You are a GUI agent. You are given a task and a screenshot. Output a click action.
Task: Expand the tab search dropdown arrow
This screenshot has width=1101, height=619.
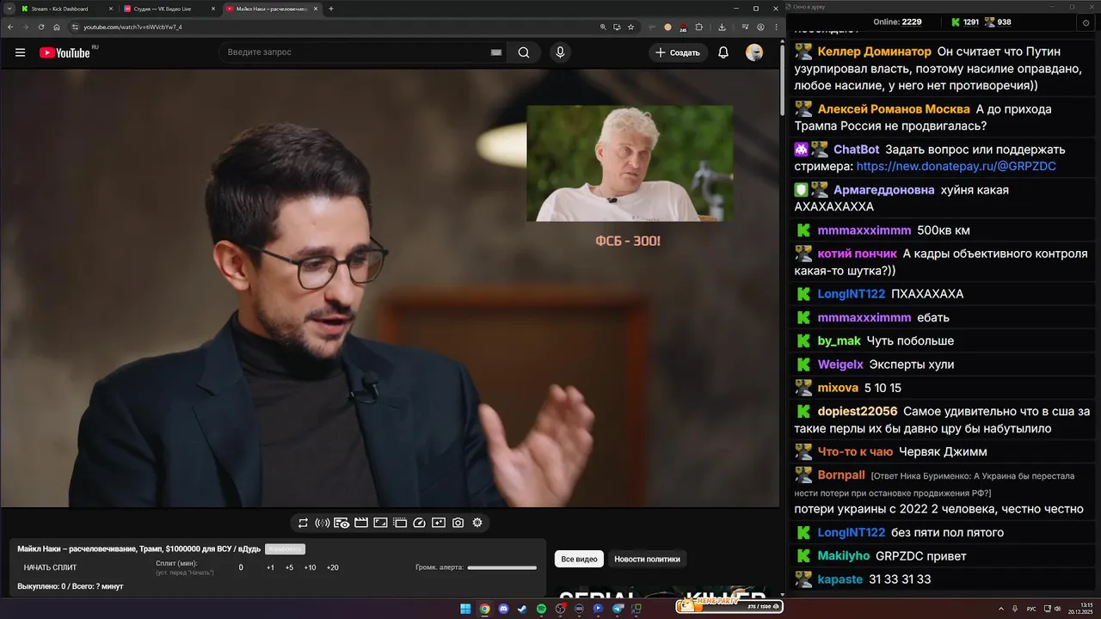coord(8,9)
